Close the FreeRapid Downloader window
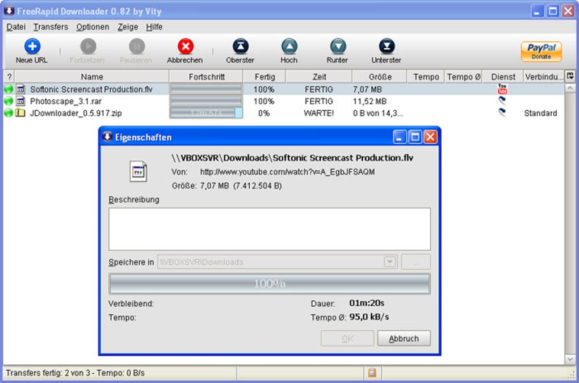Screen dimensions: 579x383 coord(569,11)
